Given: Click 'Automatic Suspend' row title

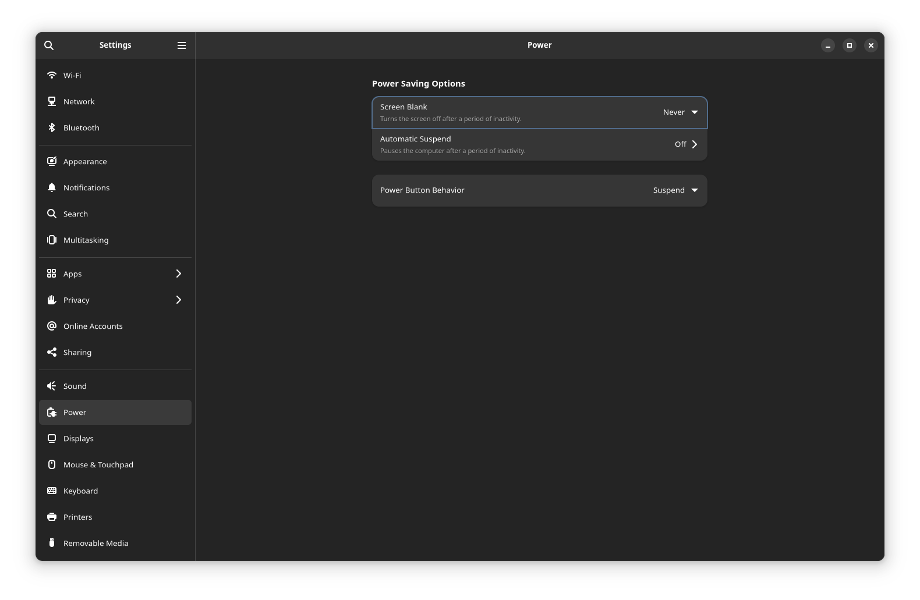Looking at the screenshot, I should point(416,139).
